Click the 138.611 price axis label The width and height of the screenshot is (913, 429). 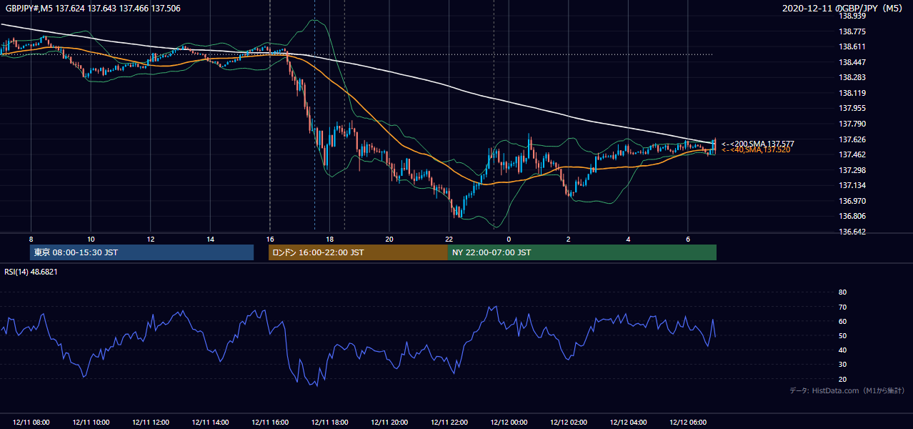click(x=853, y=46)
